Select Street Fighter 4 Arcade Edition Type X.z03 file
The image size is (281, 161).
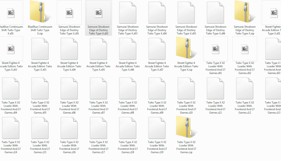coord(40,49)
